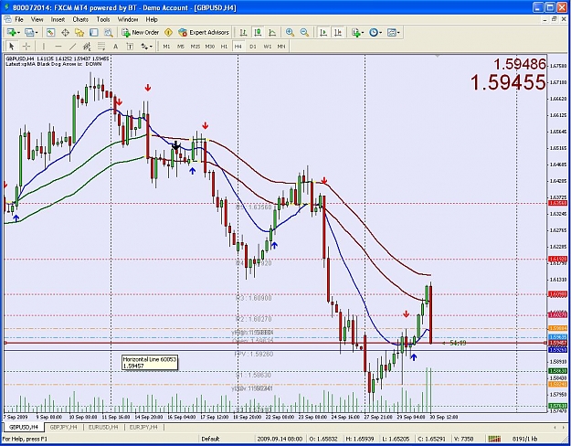
Task: Open the View menu
Action: point(37,19)
